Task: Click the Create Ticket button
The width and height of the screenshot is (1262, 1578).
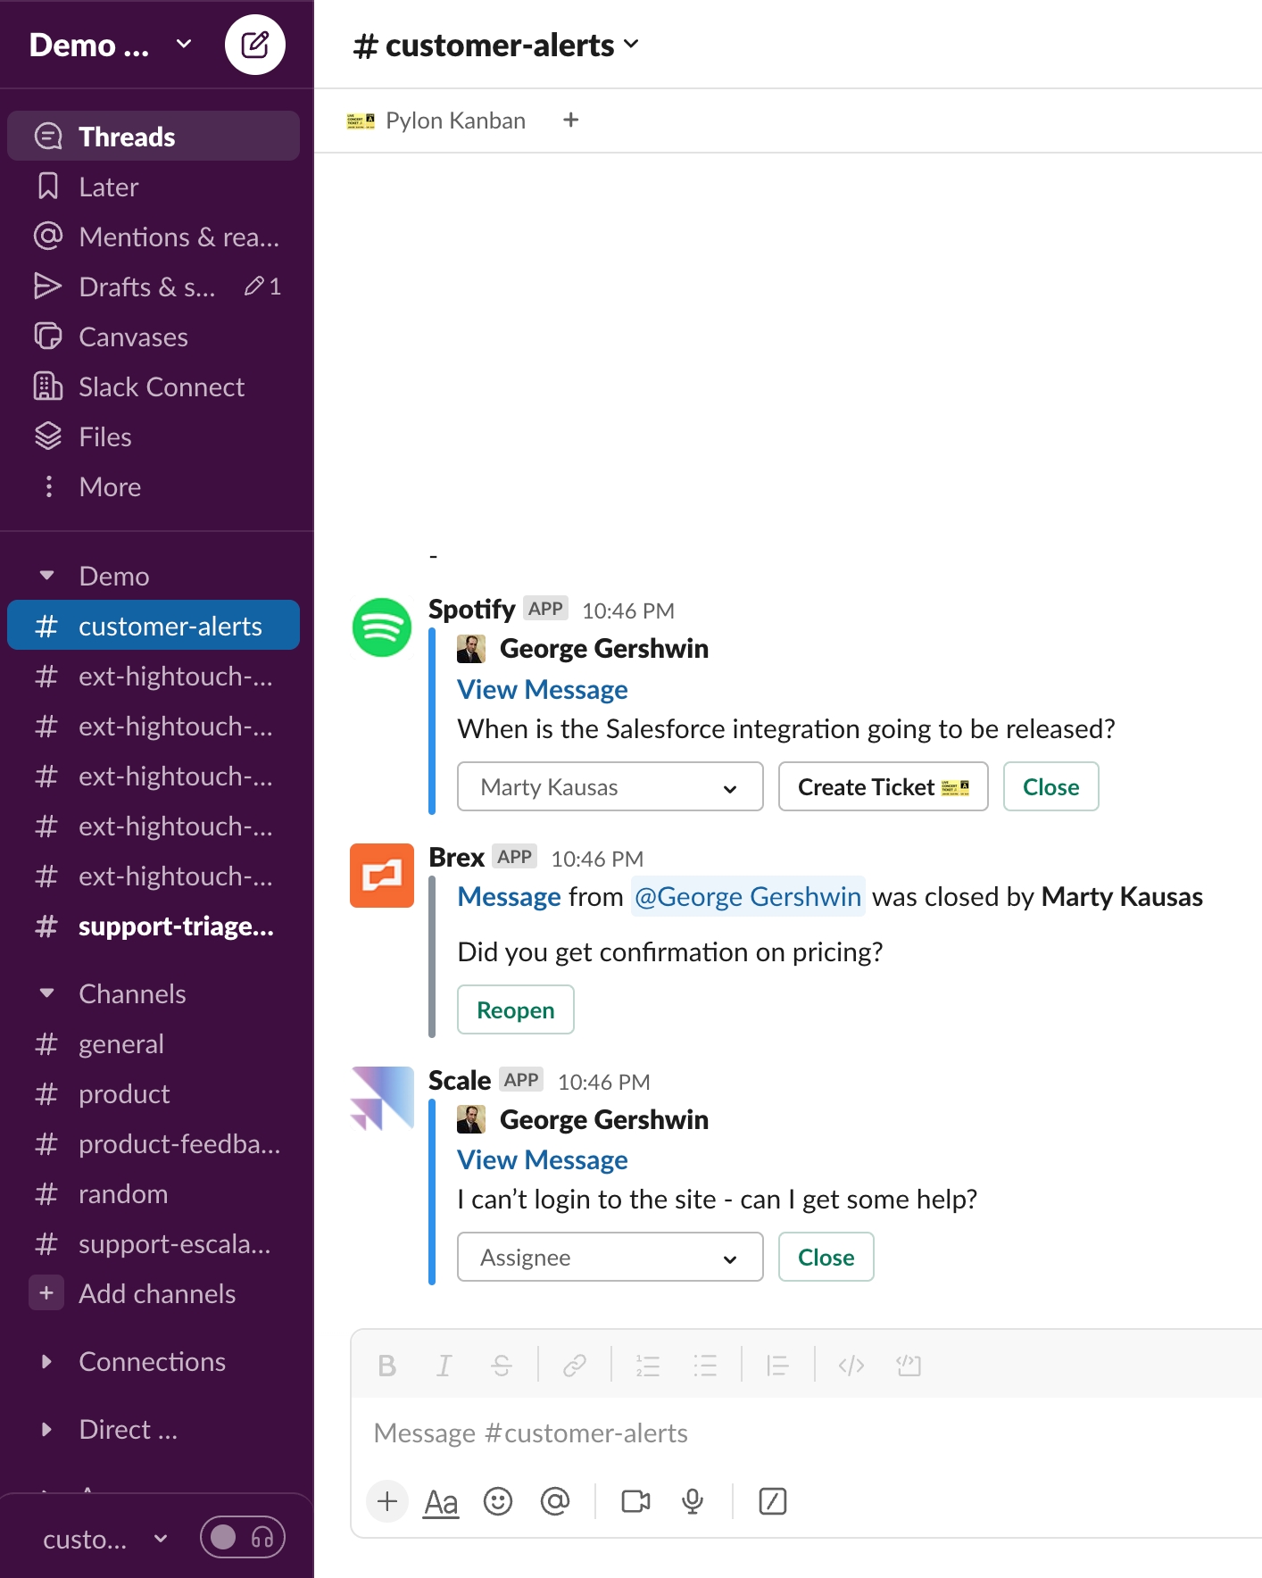Action: click(882, 786)
